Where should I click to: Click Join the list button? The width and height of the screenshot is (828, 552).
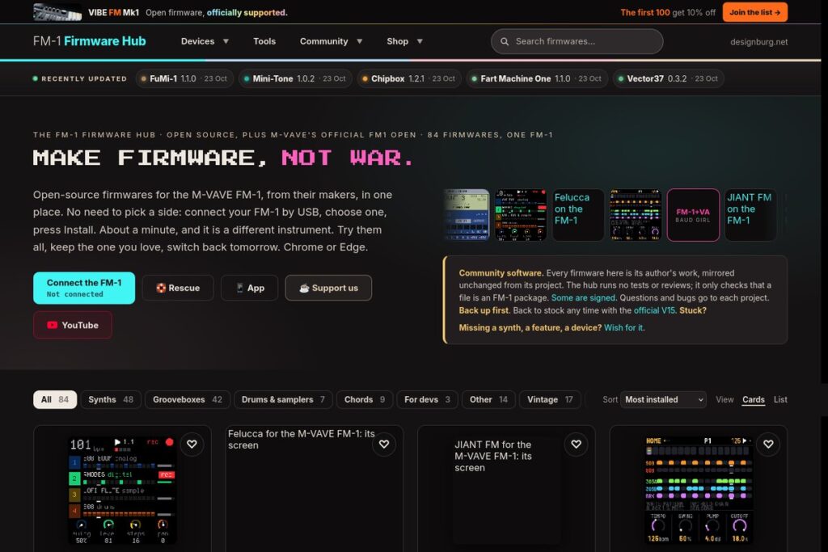755,12
